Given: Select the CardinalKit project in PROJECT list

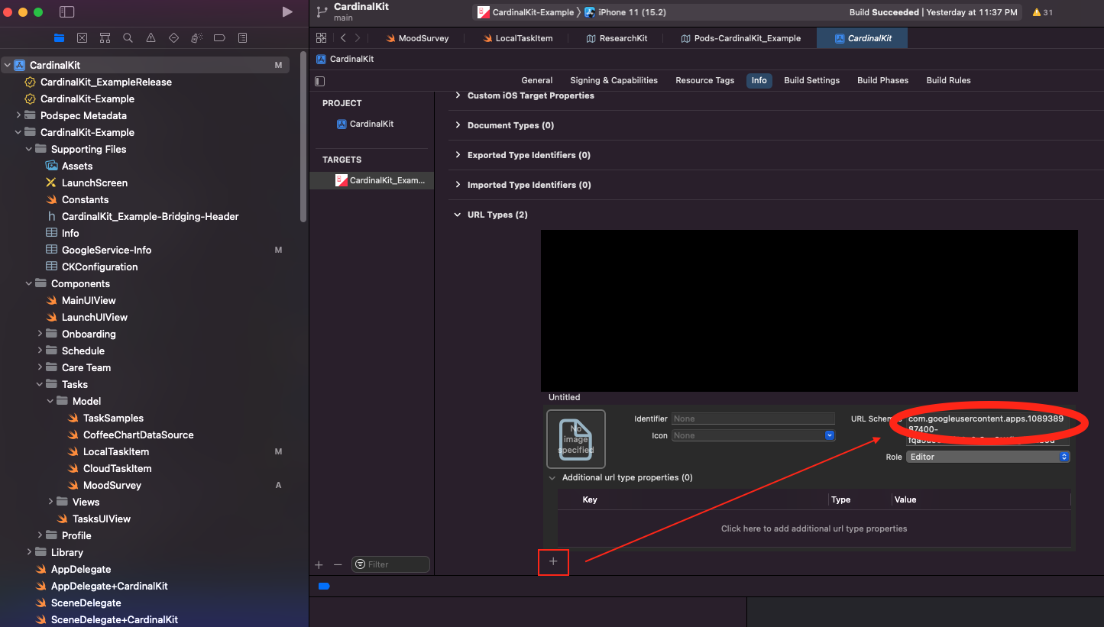Looking at the screenshot, I should point(371,124).
